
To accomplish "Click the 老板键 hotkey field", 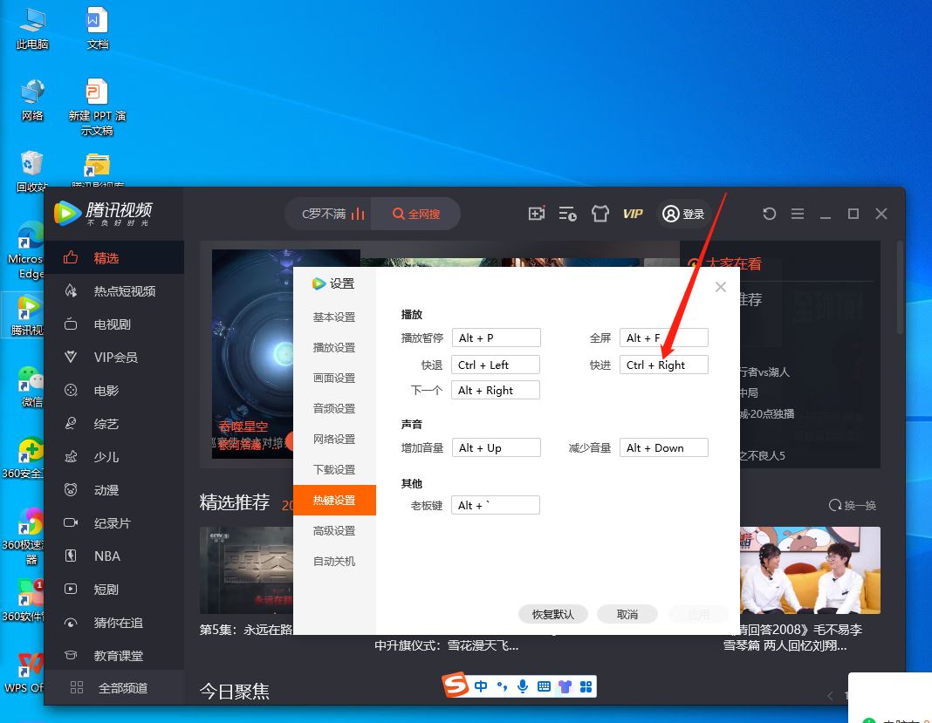I will 496,505.
